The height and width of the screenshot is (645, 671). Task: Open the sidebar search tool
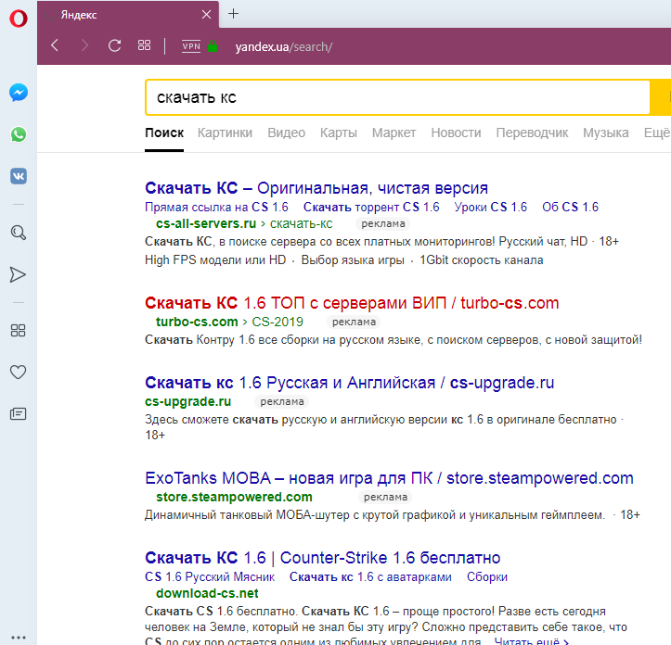19,233
